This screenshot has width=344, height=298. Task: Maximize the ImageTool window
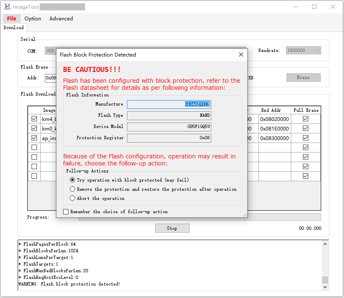(x=314, y=7)
